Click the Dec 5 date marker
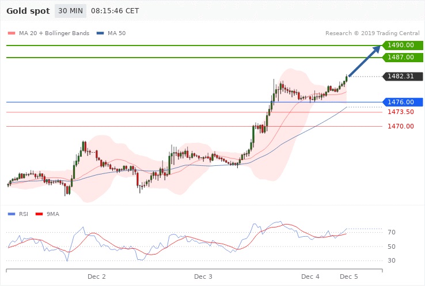 [348, 277]
